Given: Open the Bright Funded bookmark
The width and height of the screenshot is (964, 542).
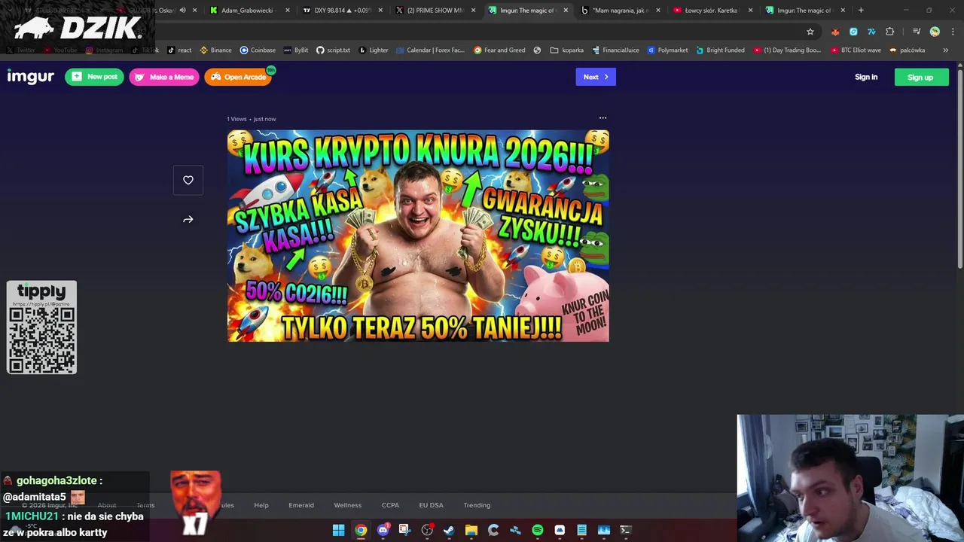Looking at the screenshot, I should click(x=720, y=50).
